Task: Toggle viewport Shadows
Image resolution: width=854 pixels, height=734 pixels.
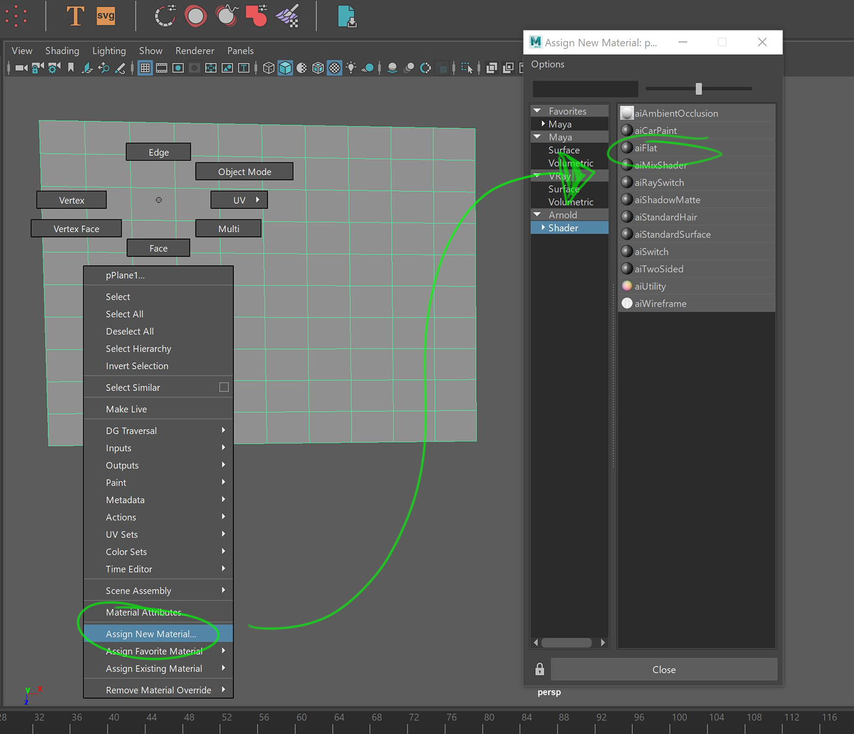Action: click(368, 68)
